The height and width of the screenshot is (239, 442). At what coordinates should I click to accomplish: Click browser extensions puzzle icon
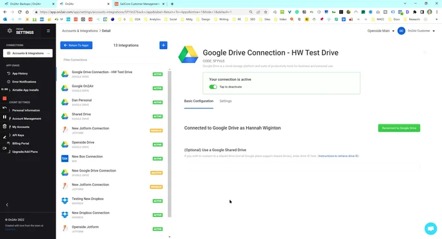click(x=415, y=12)
